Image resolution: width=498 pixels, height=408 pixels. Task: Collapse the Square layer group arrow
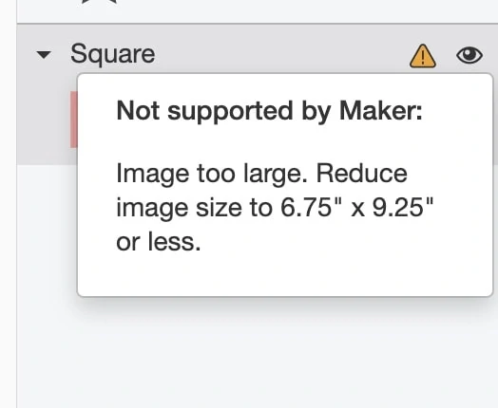click(x=44, y=55)
